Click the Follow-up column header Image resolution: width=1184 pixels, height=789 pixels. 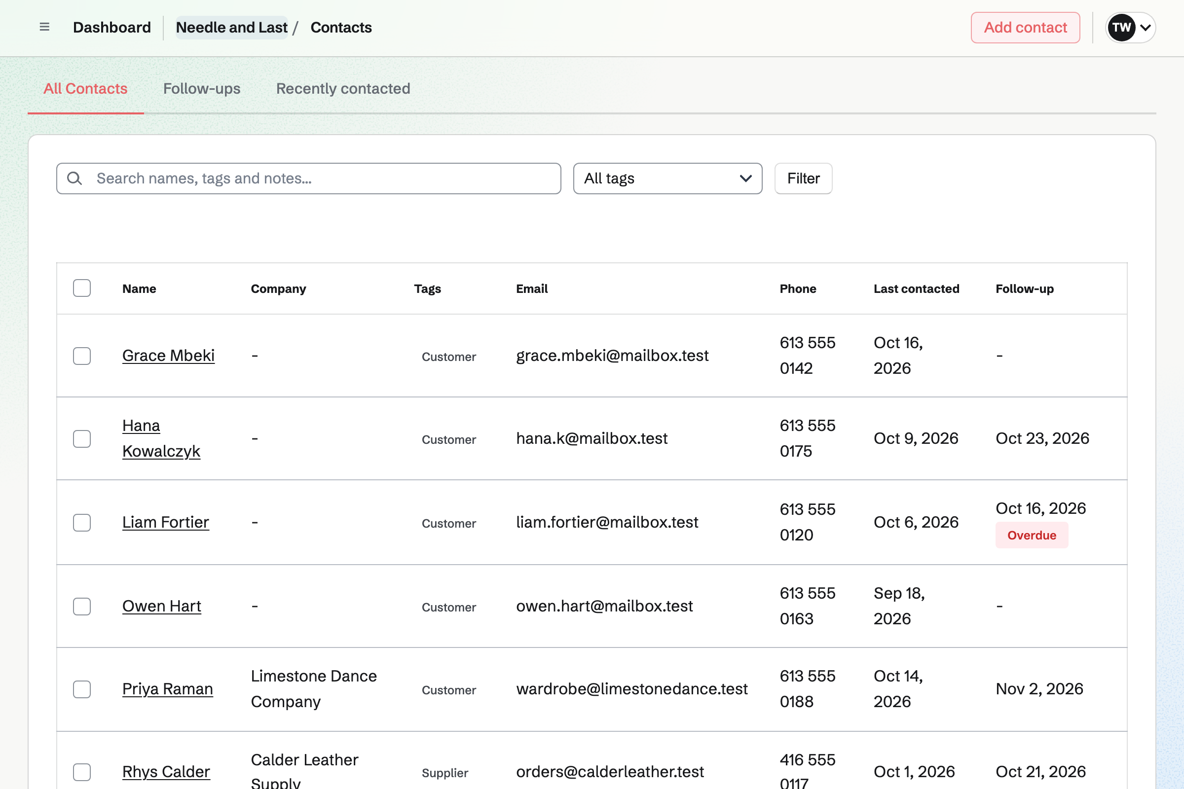(x=1025, y=288)
